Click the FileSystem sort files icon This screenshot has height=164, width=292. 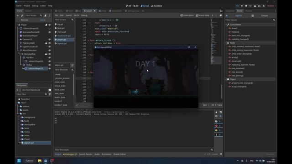coord(50,94)
